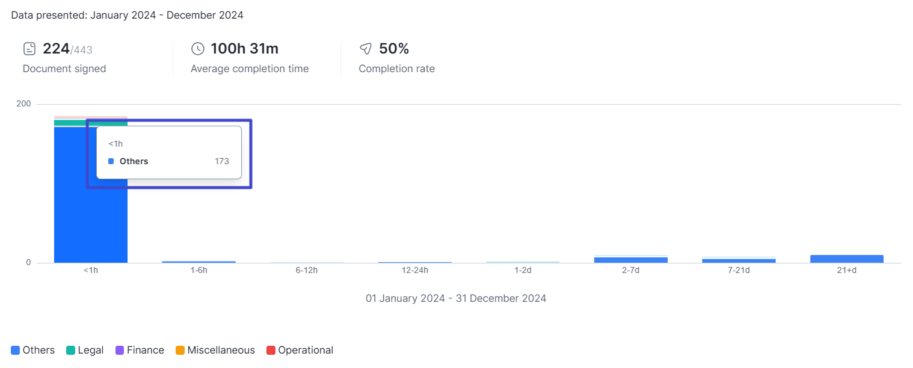Click the 1-2d axis label
Screen dimensions: 913x368
pyautogui.click(x=523, y=271)
